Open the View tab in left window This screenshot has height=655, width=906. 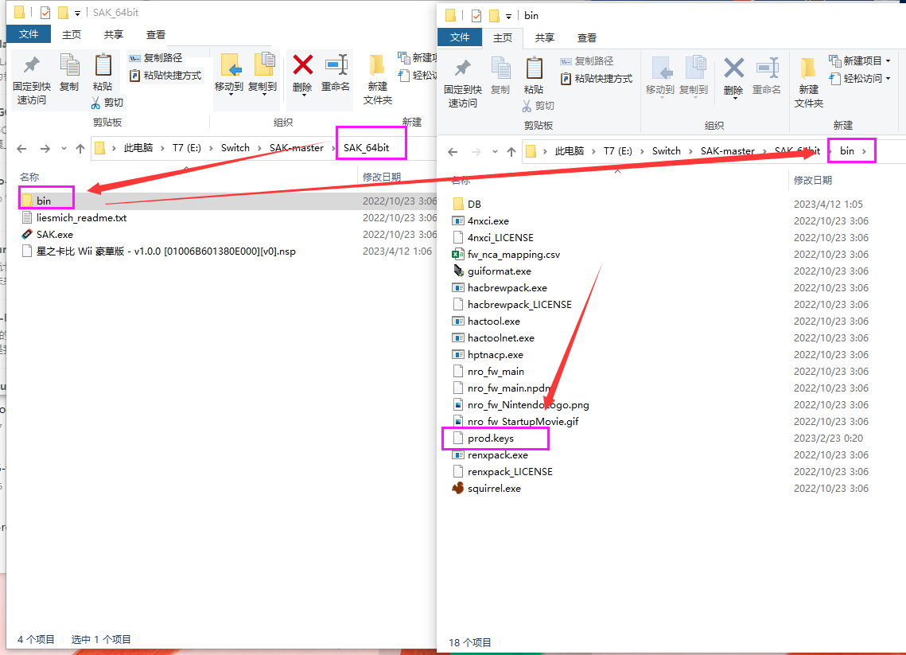[156, 34]
